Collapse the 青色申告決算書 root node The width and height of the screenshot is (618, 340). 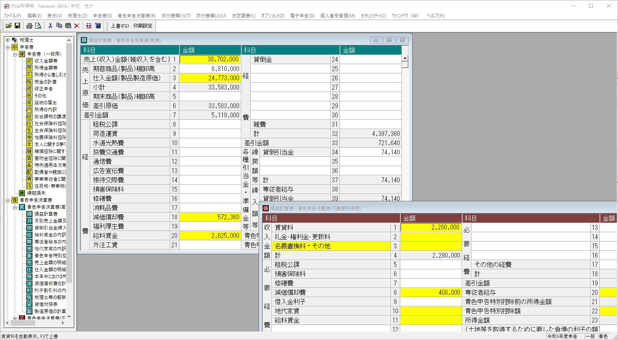[7, 200]
